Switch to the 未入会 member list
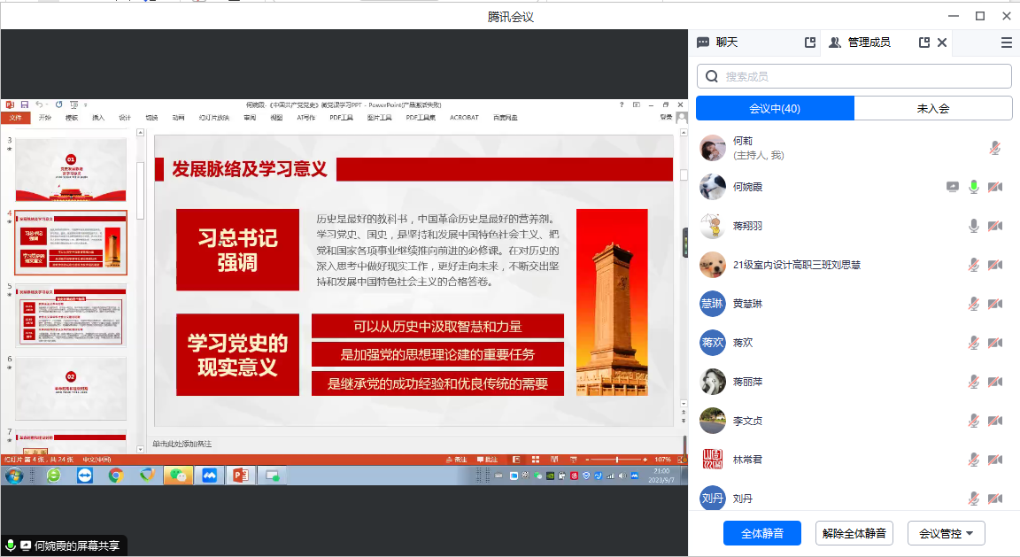Image resolution: width=1020 pixels, height=557 pixels. point(932,108)
